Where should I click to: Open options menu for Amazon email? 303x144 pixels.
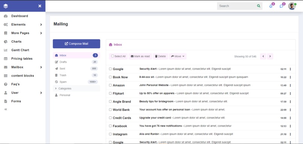[290, 85]
